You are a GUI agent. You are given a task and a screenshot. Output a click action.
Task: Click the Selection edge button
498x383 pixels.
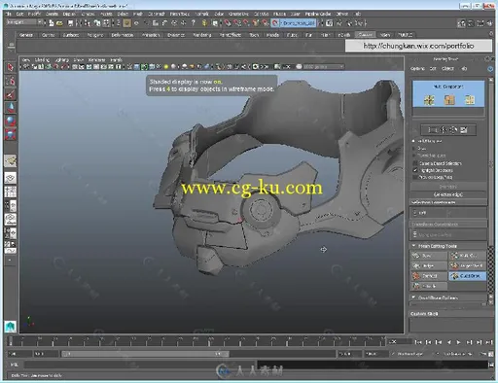[x=448, y=194]
